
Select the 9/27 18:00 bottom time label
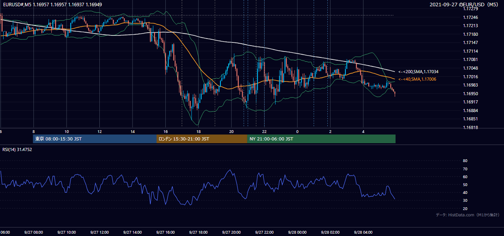[198, 232]
